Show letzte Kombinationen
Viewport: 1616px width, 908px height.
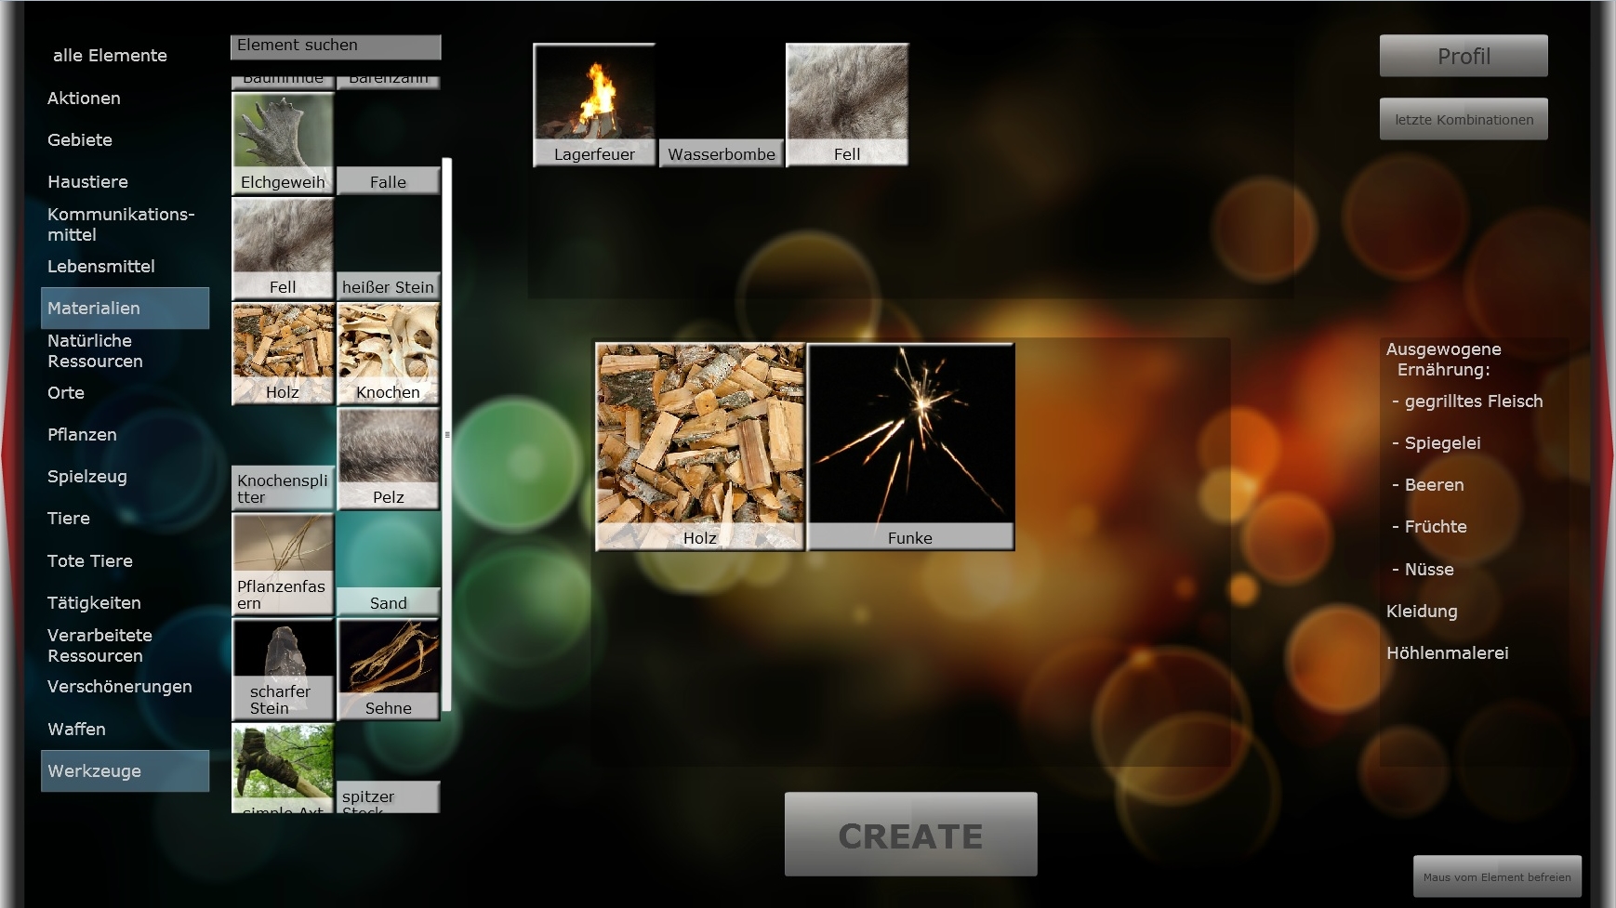pos(1464,119)
